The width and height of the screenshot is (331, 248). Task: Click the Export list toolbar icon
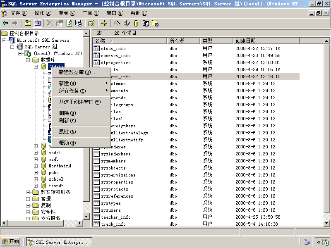coord(79,23)
